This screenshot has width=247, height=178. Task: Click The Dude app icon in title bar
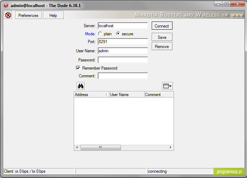coord(6,5)
